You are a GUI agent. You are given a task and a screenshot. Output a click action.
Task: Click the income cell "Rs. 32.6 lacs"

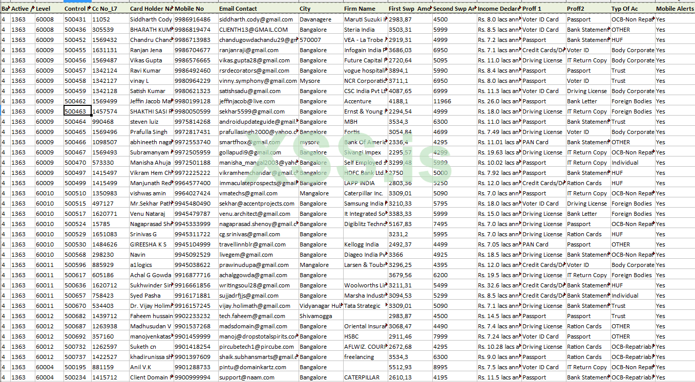(499, 285)
